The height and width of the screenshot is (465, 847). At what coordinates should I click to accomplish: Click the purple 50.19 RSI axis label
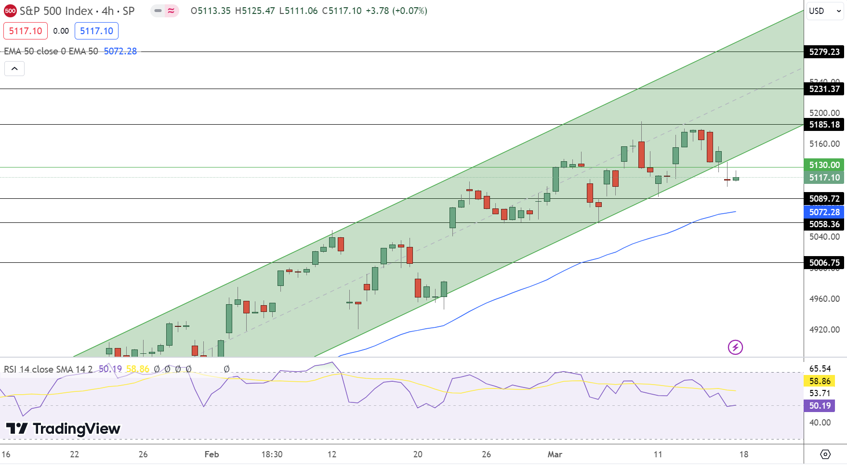pyautogui.click(x=819, y=405)
